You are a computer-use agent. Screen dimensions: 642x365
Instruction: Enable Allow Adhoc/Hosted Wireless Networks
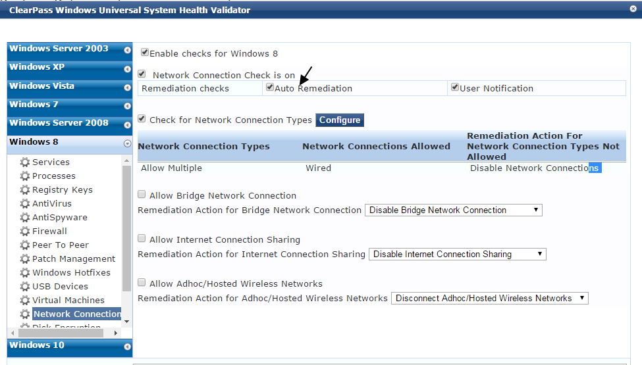(x=142, y=282)
